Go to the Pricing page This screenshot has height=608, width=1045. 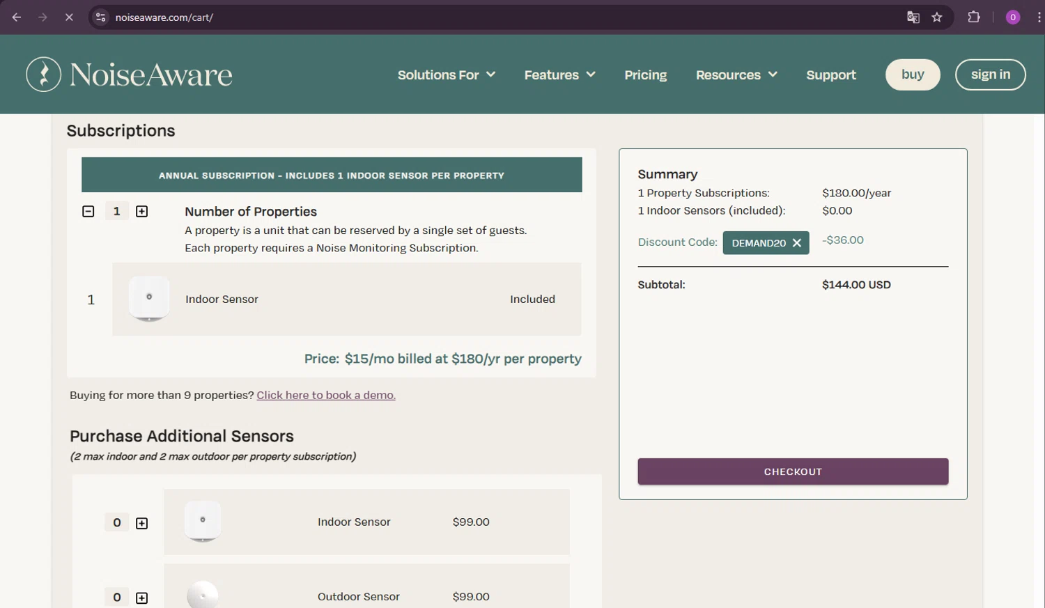645,75
